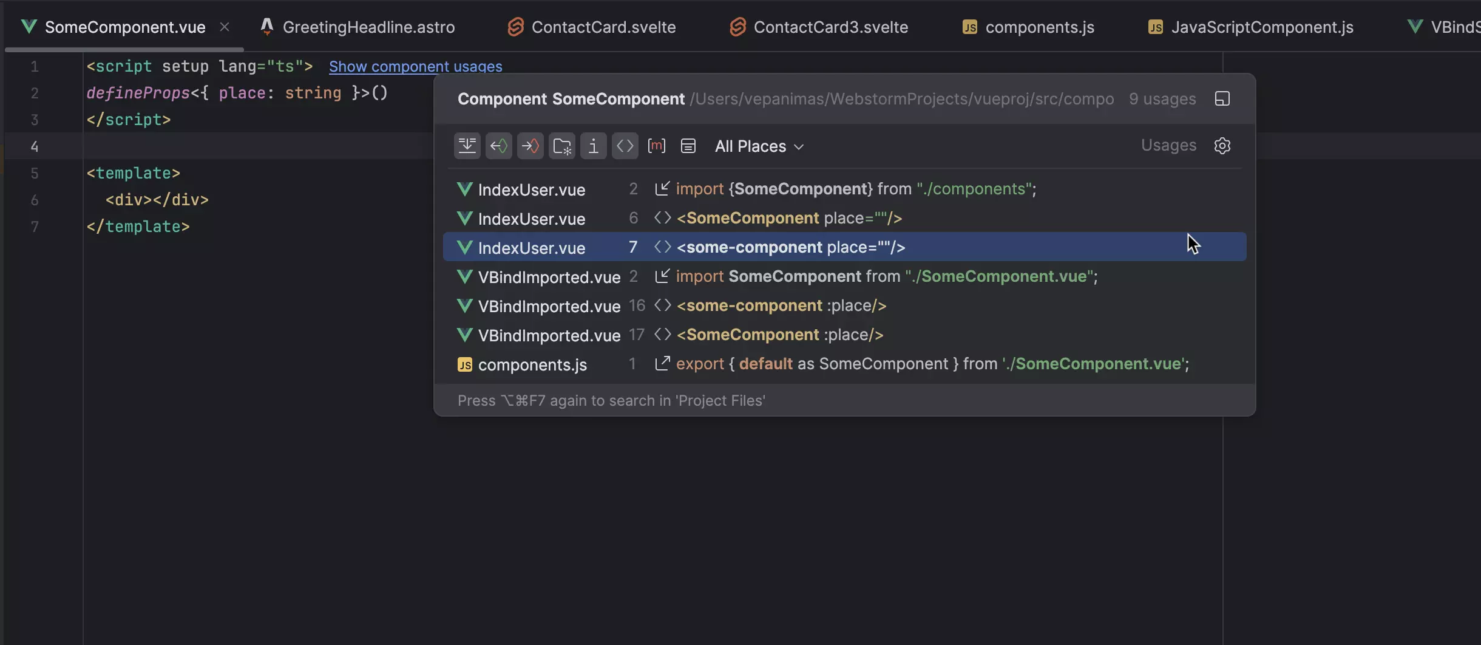Click the info 'i' filter icon

point(593,146)
